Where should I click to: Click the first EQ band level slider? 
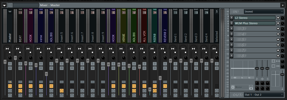257,68
